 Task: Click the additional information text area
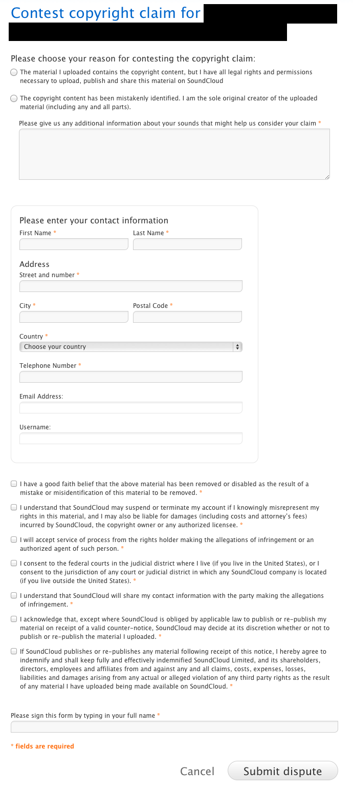tap(174, 154)
